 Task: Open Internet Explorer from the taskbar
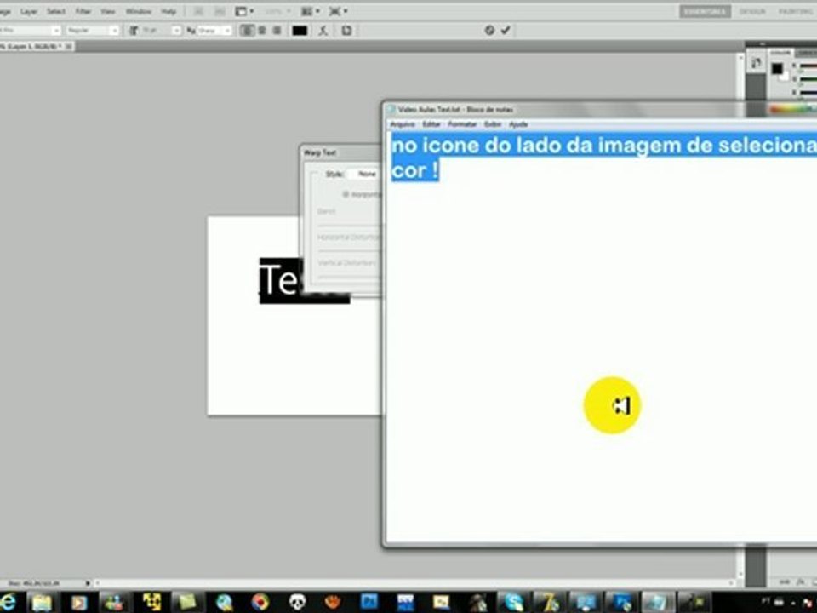click(8, 602)
